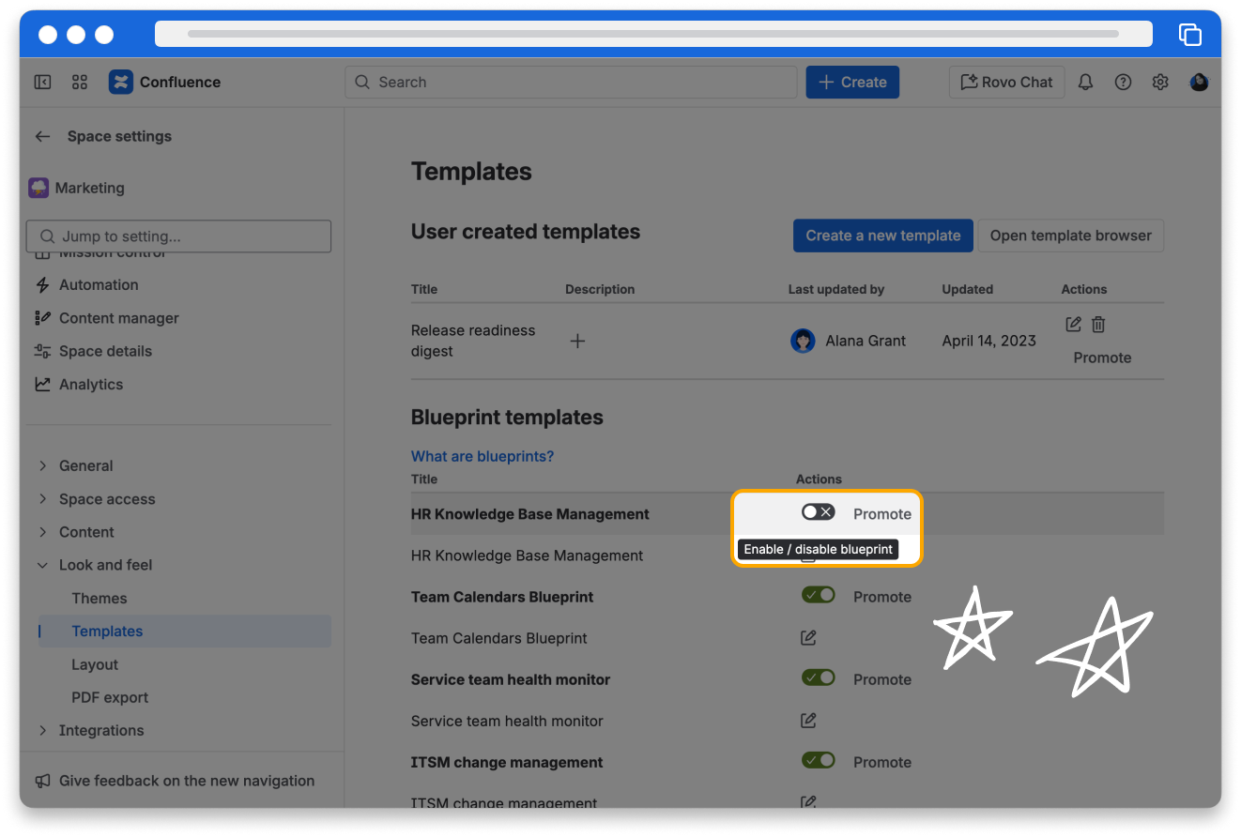The height and width of the screenshot is (837, 1241).
Task: Open the What are blueprints? link
Action: click(483, 456)
